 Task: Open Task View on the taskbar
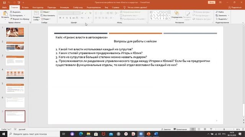[x=64, y=134]
